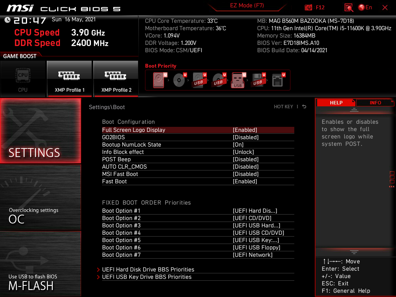The height and width of the screenshot is (297, 396).
Task: Toggle XMP Profile 1
Action: (70, 79)
